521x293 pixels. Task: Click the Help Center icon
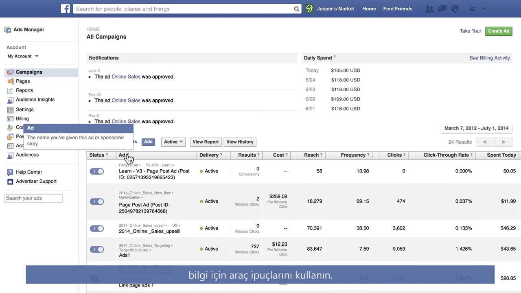click(10, 172)
